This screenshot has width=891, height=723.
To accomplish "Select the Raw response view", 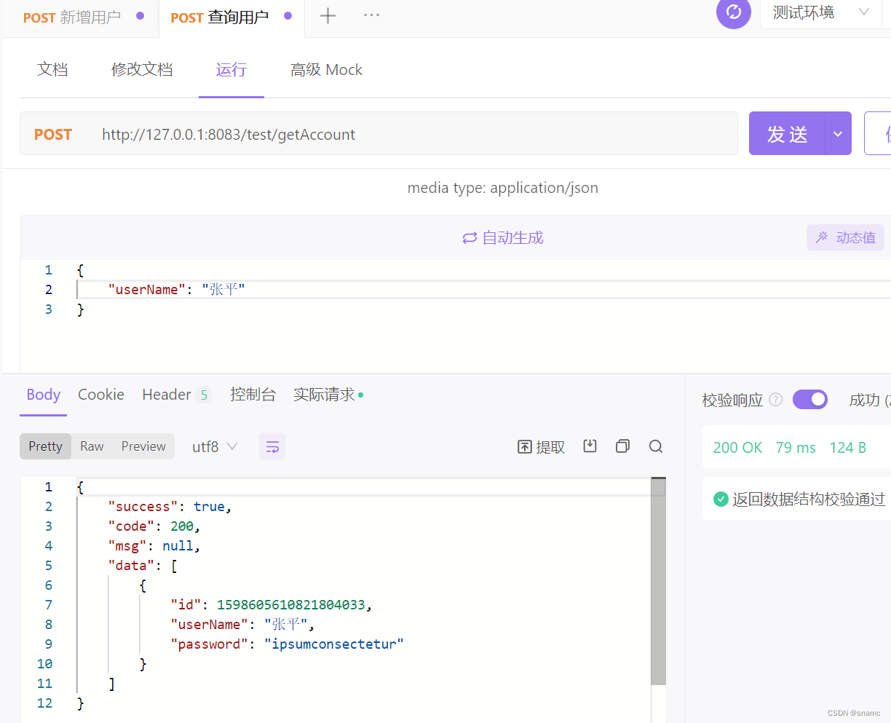I will click(x=92, y=446).
